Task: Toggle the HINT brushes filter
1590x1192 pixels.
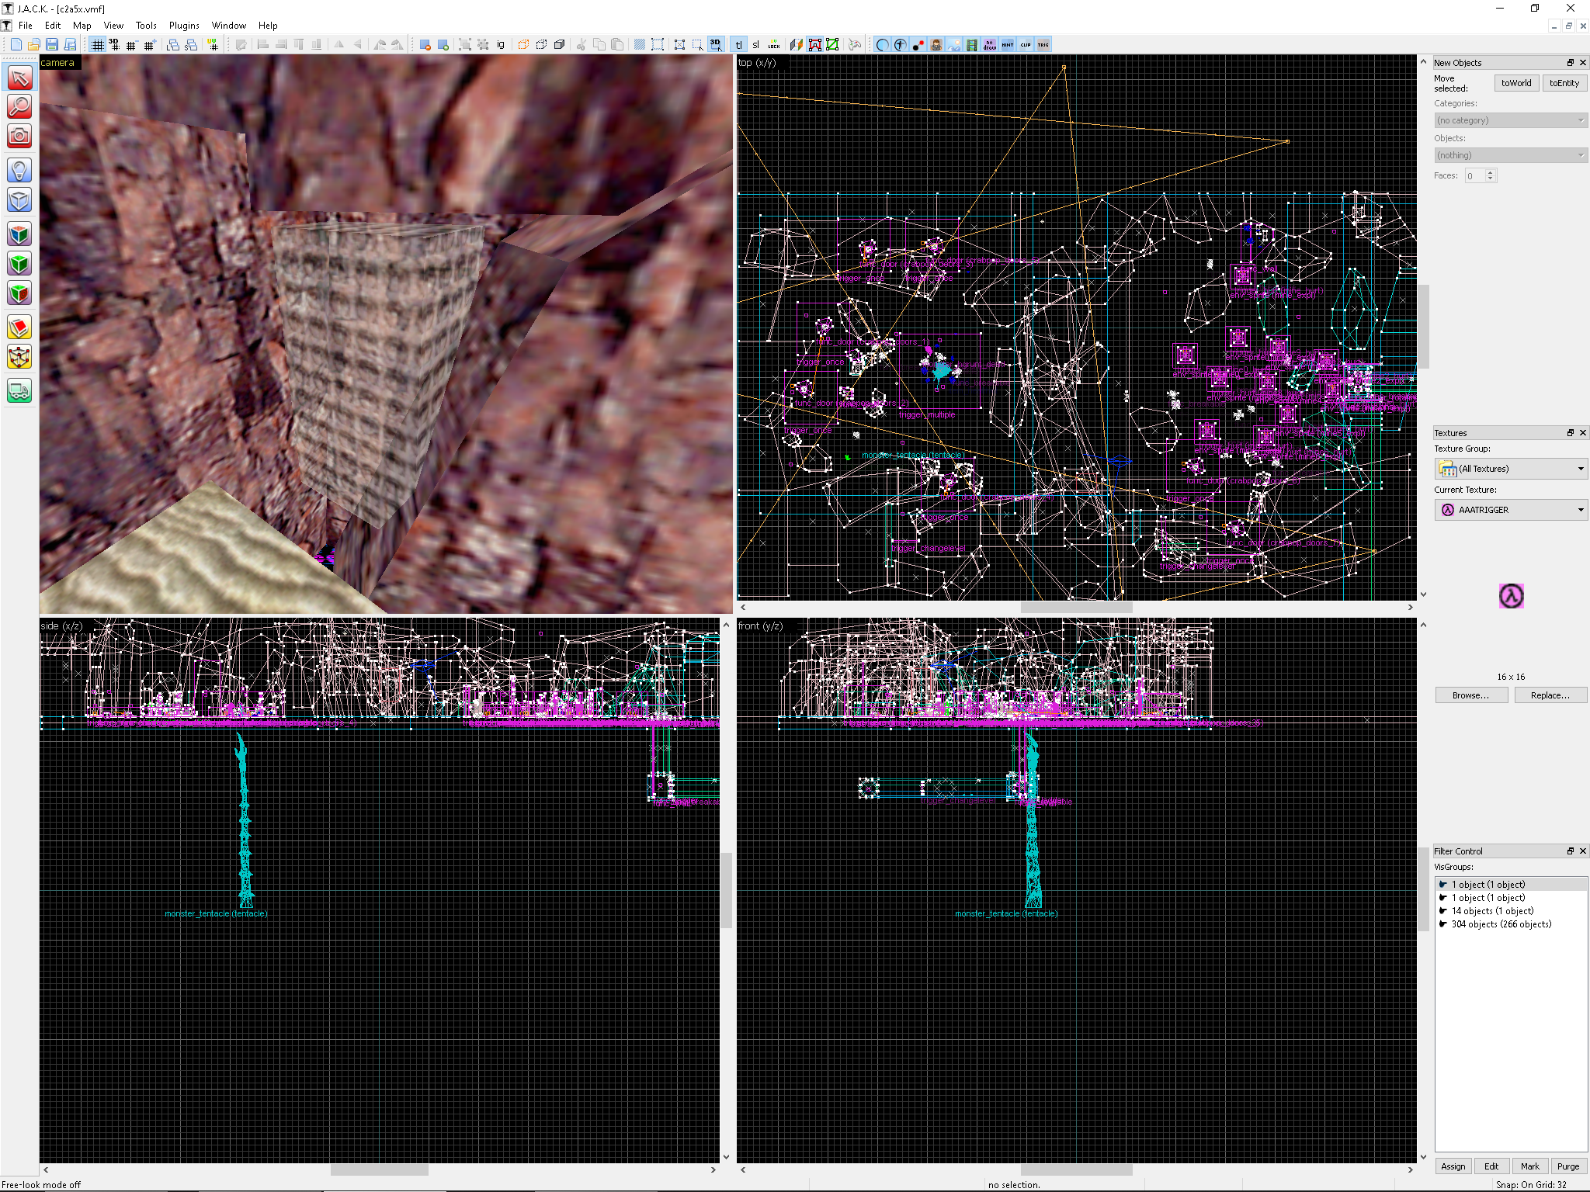Action: click(x=1008, y=45)
